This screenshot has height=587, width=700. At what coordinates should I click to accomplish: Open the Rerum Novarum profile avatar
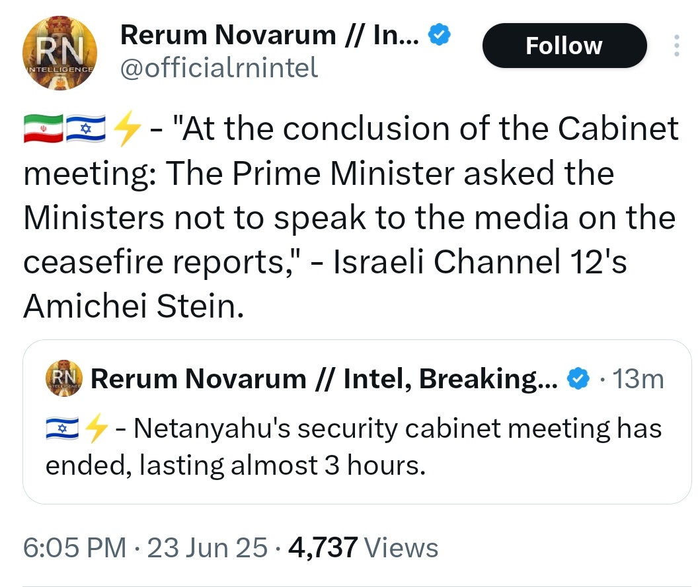[x=59, y=53]
